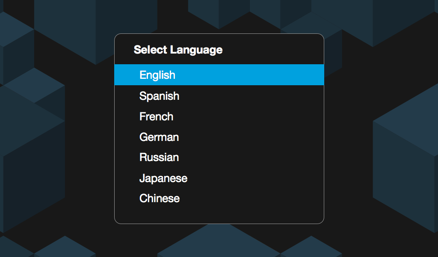Pick the French language option
438x257 pixels.
[x=219, y=117]
